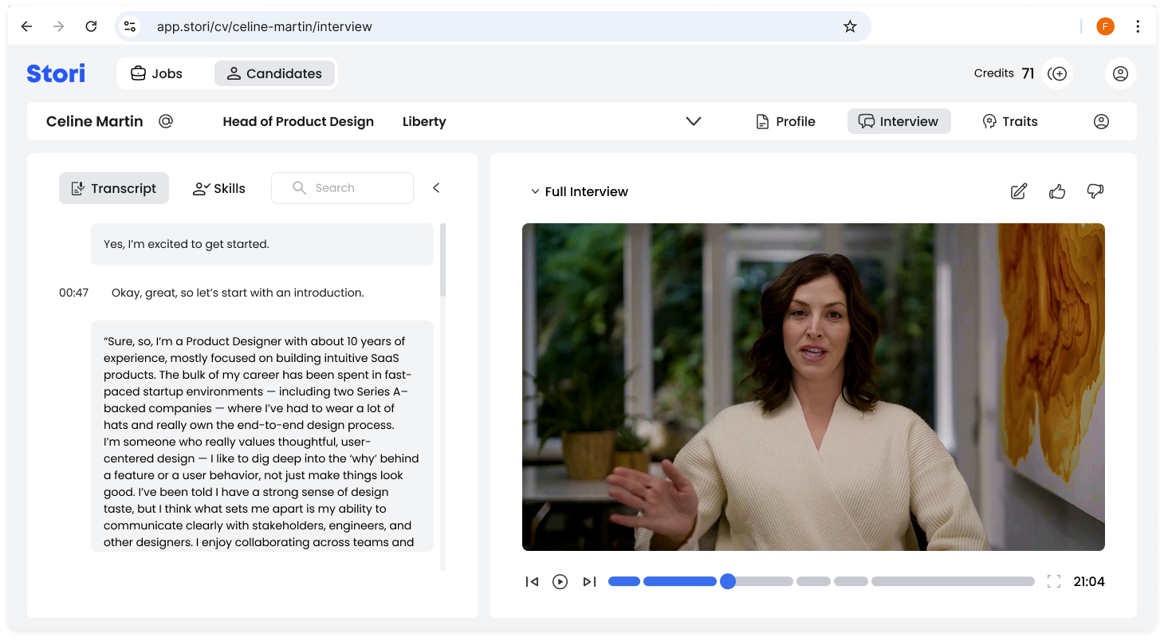The height and width of the screenshot is (641, 1164).
Task: Reload the page with the refresh icon
Action: pos(91,26)
